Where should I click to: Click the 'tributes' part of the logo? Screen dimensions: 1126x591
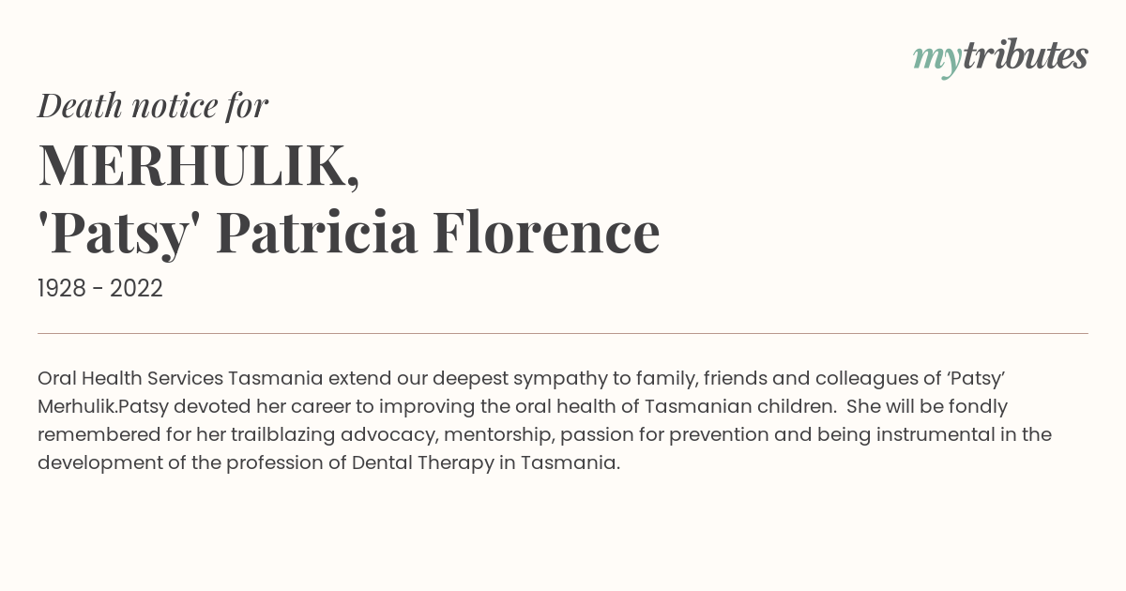coord(1026,56)
